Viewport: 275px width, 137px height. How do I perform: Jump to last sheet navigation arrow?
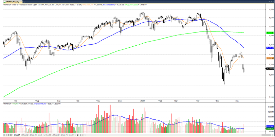click(11, 135)
